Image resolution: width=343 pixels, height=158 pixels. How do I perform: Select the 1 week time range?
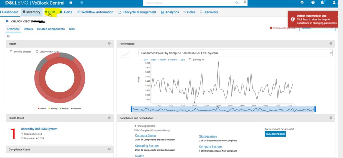tap(153, 60)
